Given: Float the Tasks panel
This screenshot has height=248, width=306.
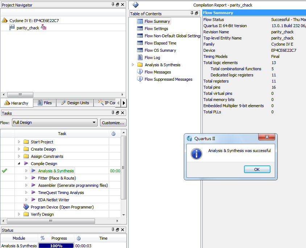Looking at the screenshot, I should point(117,113).
